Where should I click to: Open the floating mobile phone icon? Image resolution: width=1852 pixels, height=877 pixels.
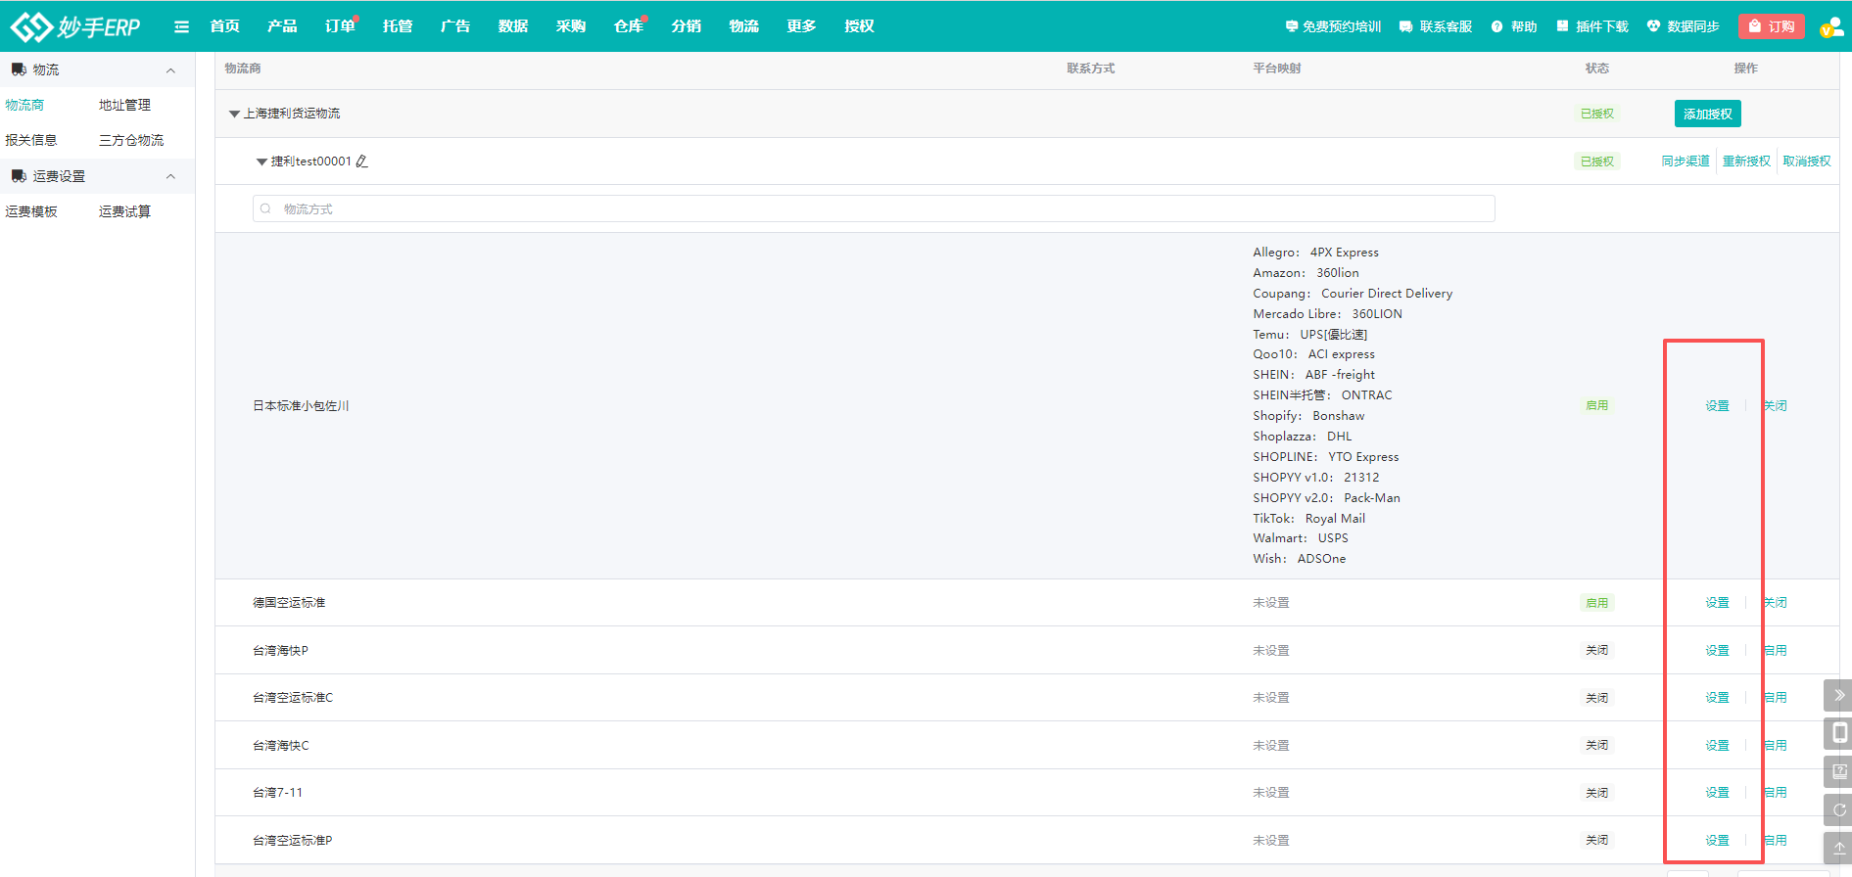click(1838, 733)
